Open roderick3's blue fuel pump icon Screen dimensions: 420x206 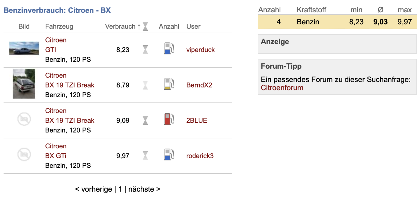tap(169, 155)
